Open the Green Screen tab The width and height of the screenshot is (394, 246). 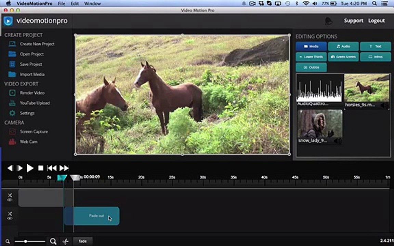343,57
